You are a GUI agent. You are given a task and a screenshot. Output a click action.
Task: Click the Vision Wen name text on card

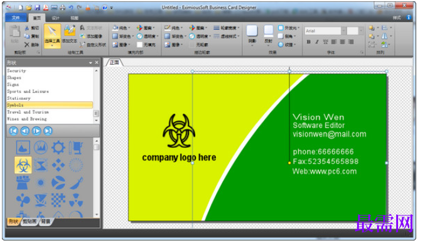click(318, 117)
